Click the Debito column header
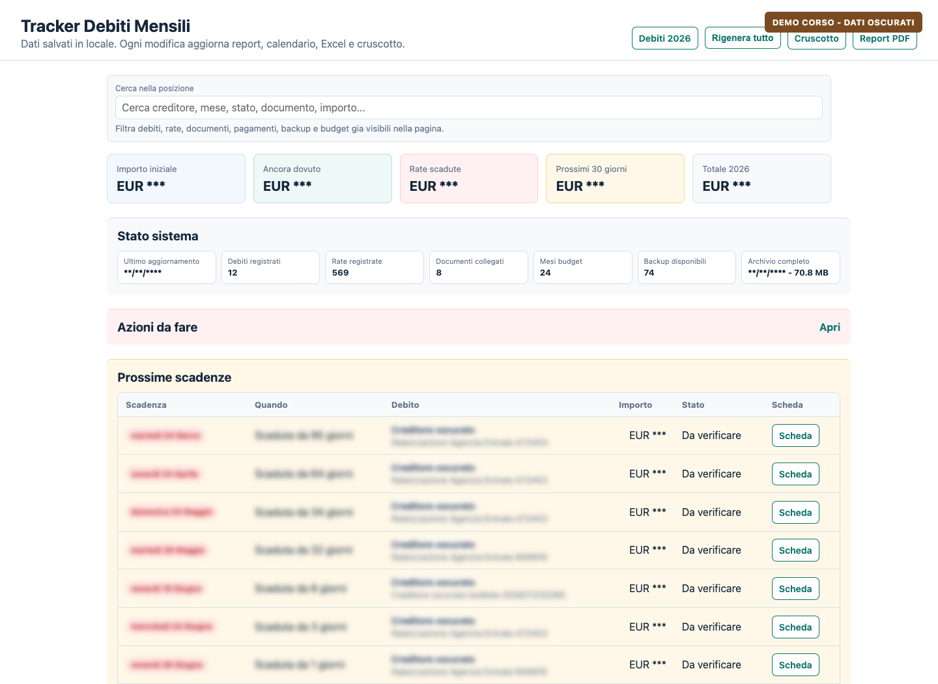Image resolution: width=938 pixels, height=684 pixels. (405, 405)
